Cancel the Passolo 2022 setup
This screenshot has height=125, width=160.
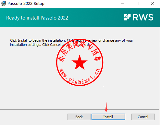point(143,117)
